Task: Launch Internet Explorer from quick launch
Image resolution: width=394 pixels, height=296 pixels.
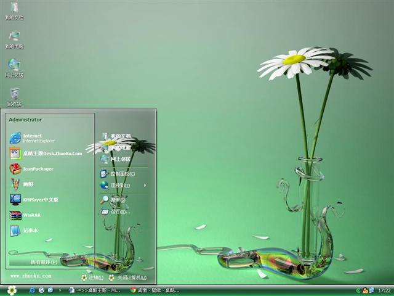Action: pos(32,290)
